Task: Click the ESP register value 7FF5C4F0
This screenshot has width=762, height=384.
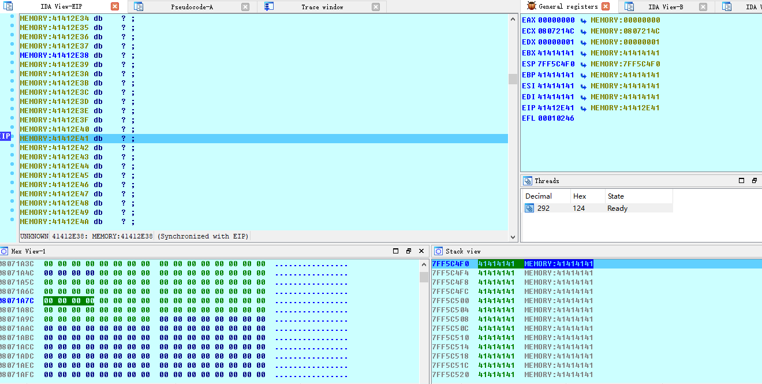Action: pos(556,64)
